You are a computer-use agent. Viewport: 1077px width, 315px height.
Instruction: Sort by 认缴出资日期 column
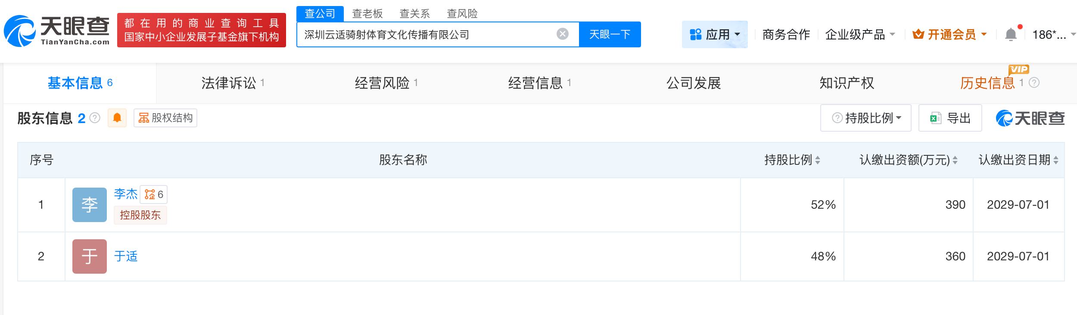click(x=1018, y=160)
